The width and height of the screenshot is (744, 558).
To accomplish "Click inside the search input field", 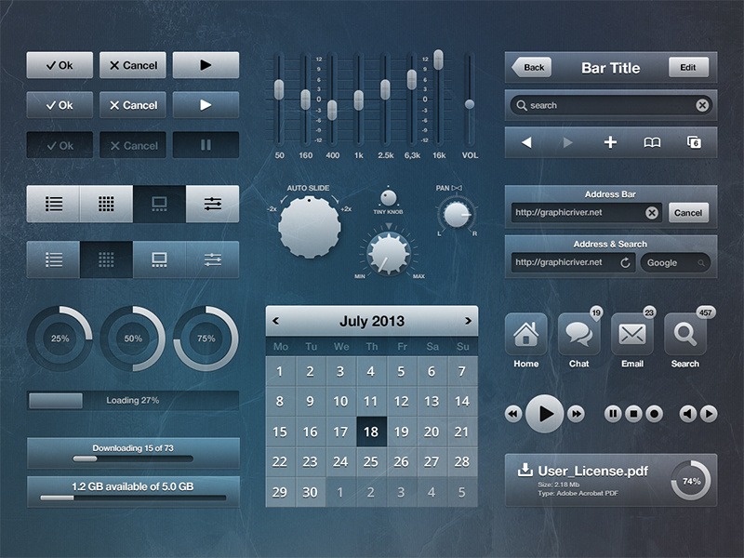I will 611,105.
